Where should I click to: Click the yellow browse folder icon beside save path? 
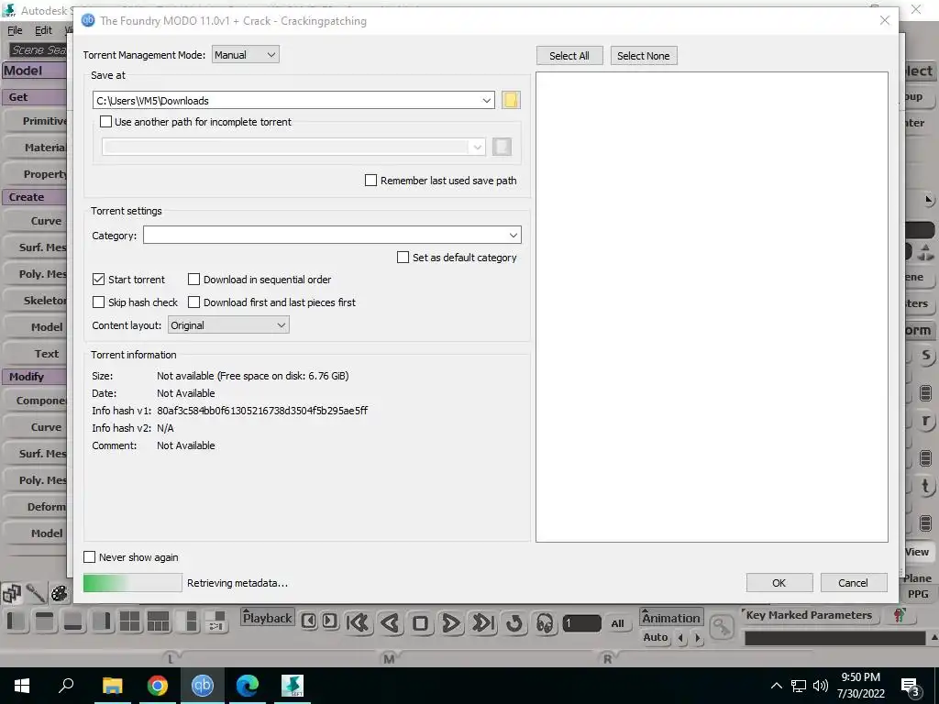coord(510,100)
